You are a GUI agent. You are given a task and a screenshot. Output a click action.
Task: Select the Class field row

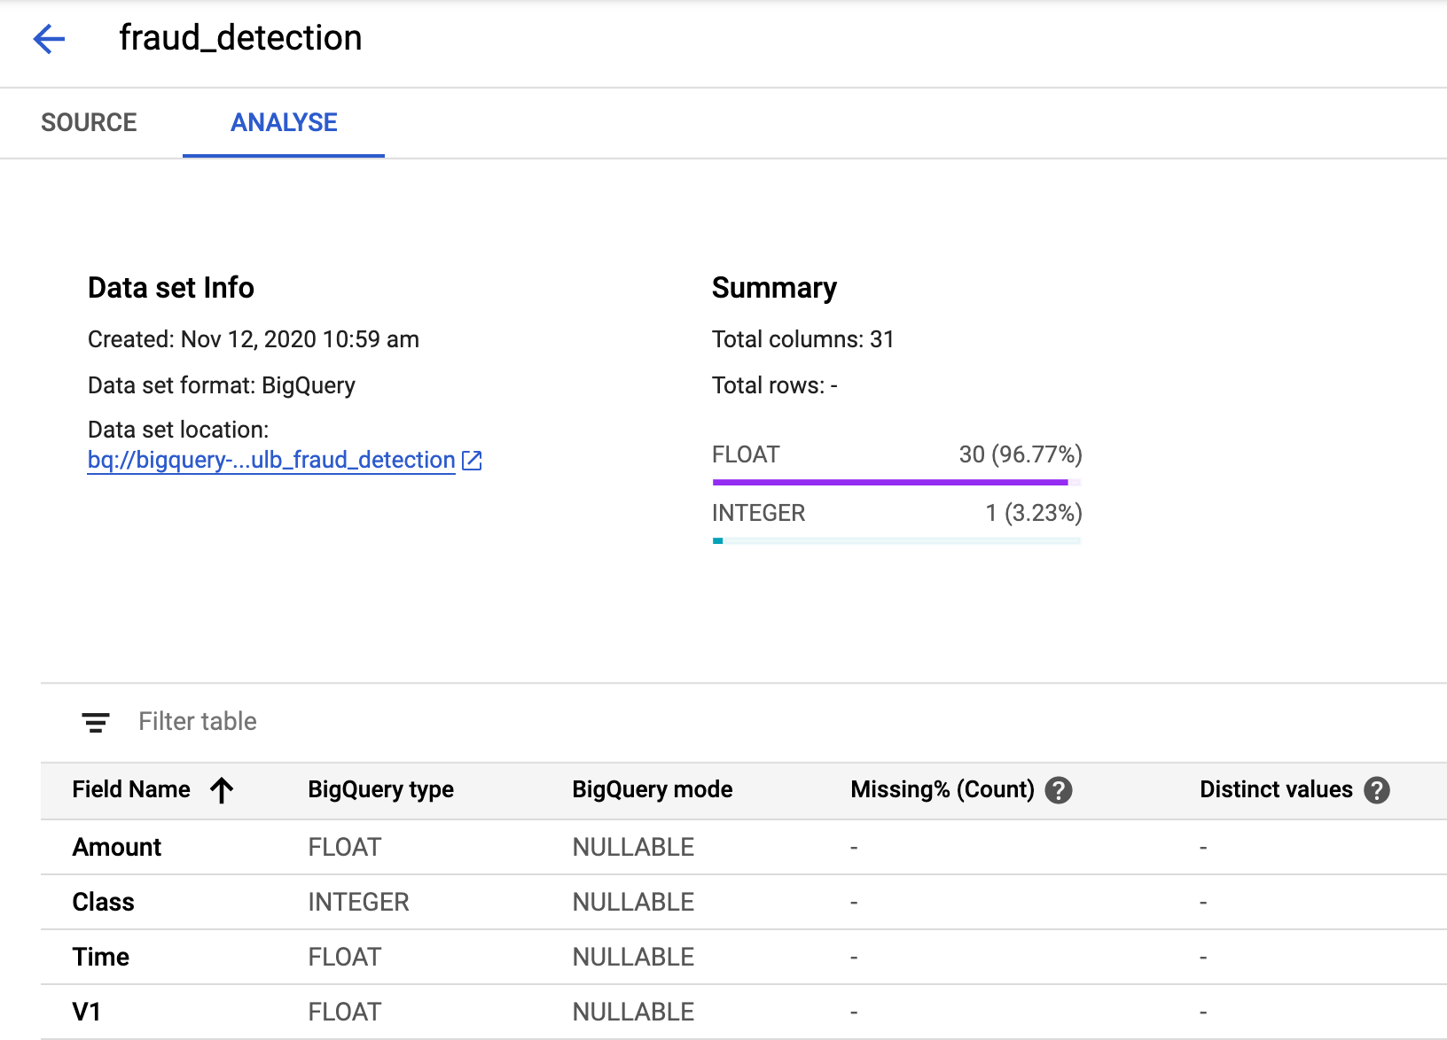point(104,903)
